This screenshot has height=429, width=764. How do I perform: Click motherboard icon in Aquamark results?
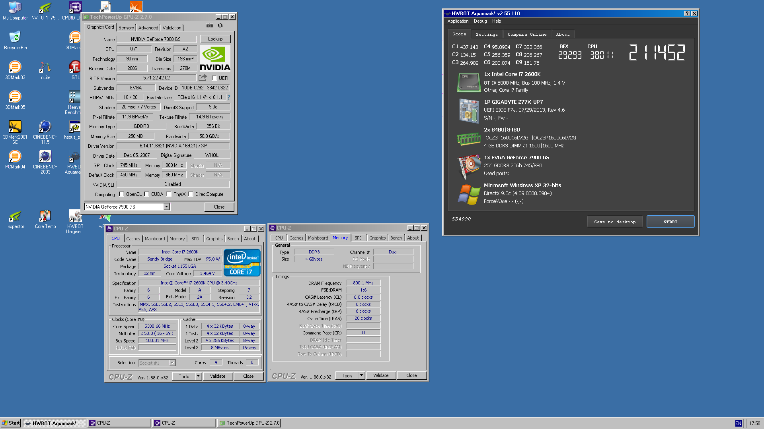click(x=469, y=110)
